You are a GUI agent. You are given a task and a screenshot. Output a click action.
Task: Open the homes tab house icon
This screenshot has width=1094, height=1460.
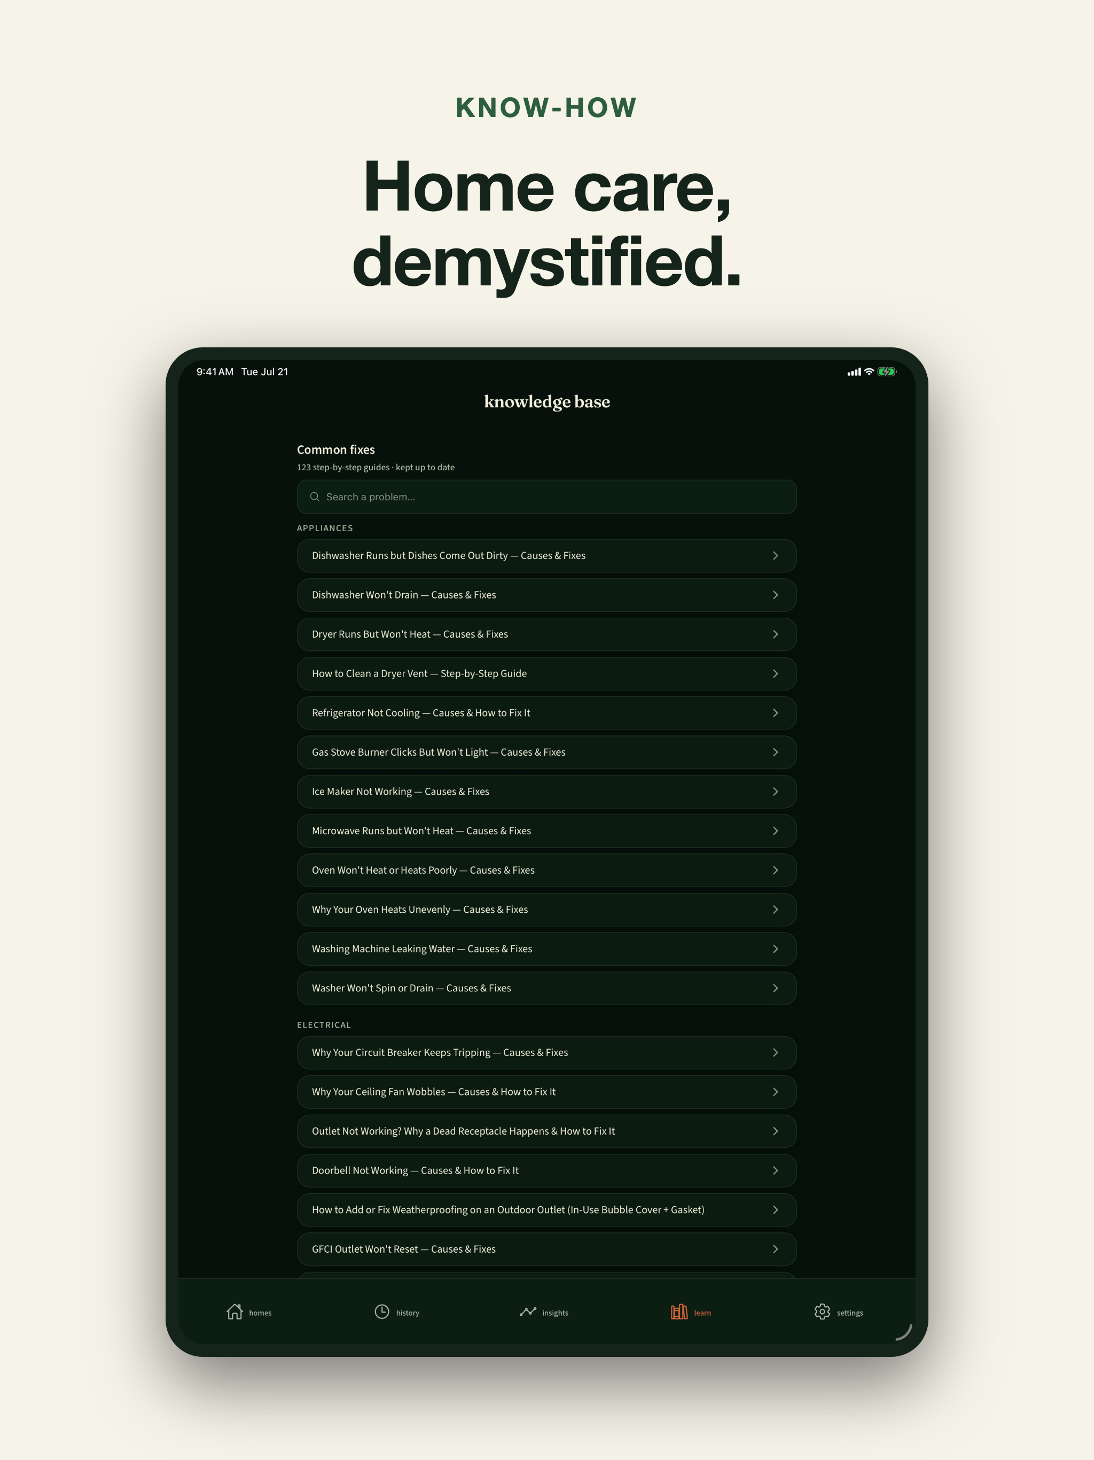pyautogui.click(x=235, y=1311)
